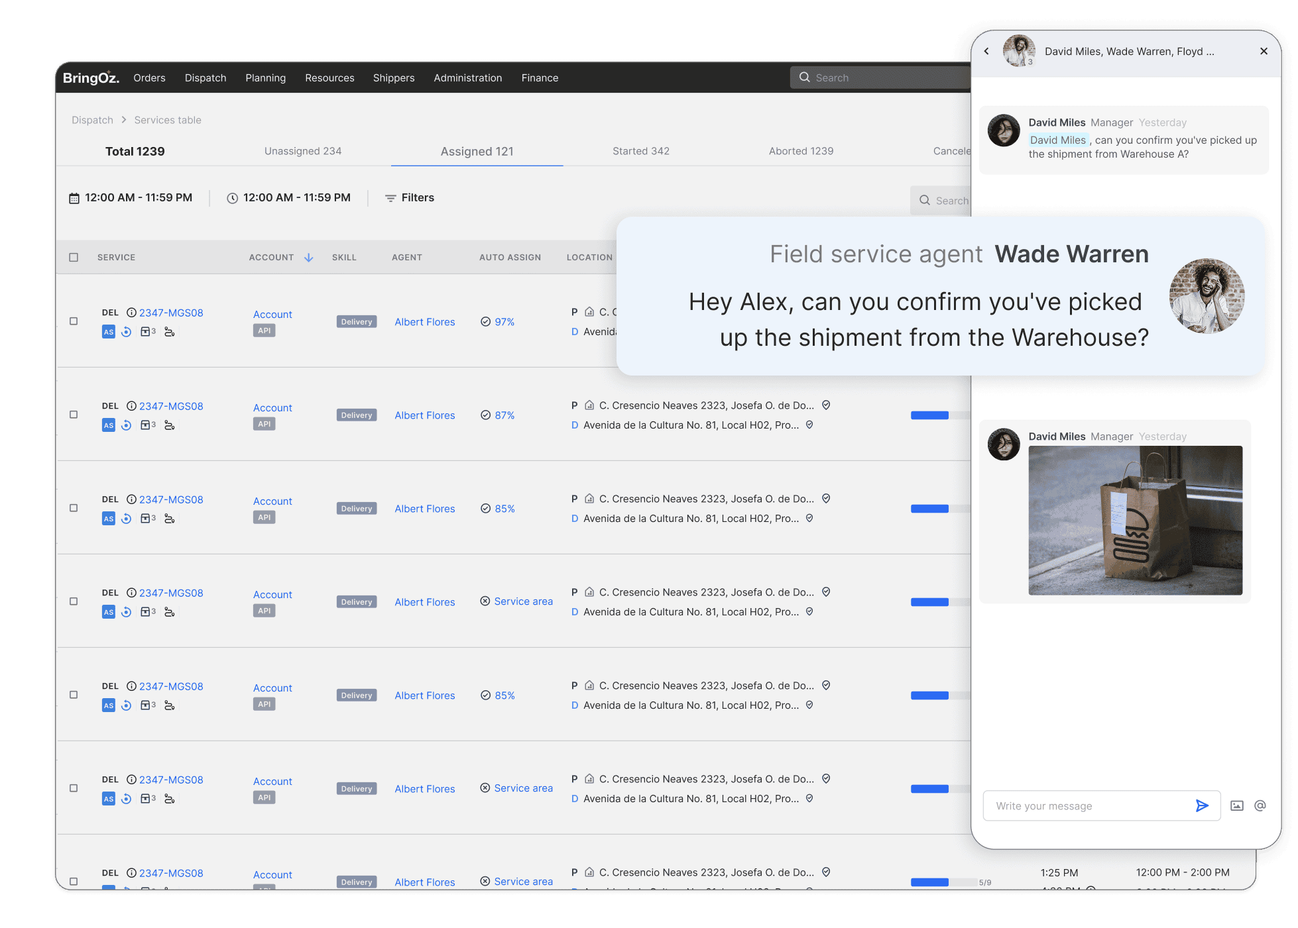The height and width of the screenshot is (928, 1298).
Task: Switch to the Started 342 tab
Action: point(641,151)
